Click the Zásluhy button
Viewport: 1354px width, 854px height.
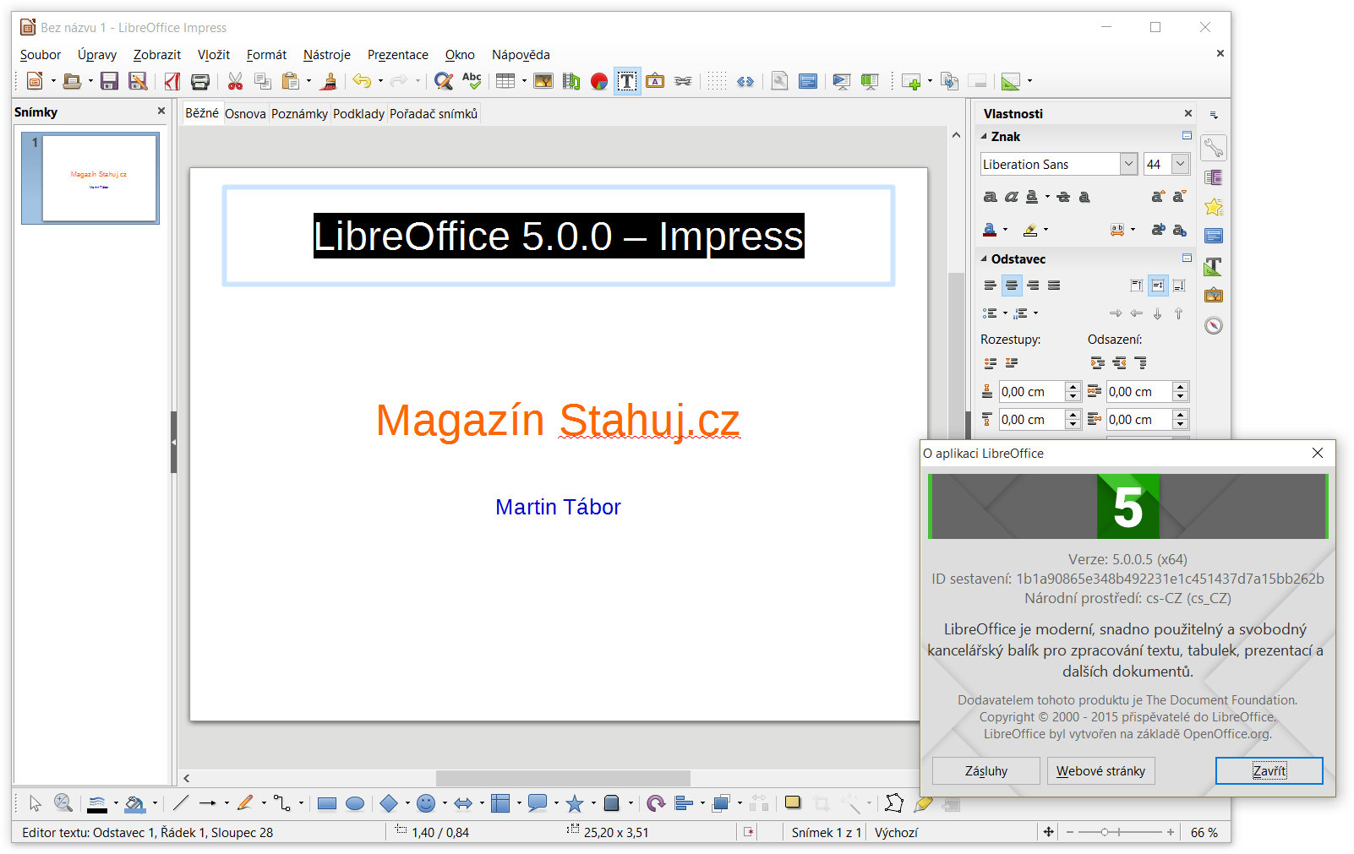coord(986,770)
